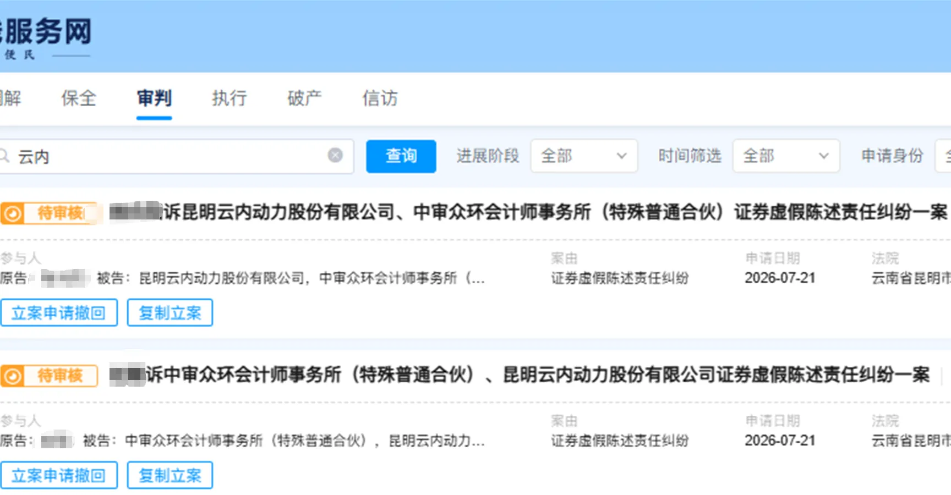Image resolution: width=951 pixels, height=495 pixels.
Task: Click the 服务网 site logo in header
Action: (x=46, y=37)
